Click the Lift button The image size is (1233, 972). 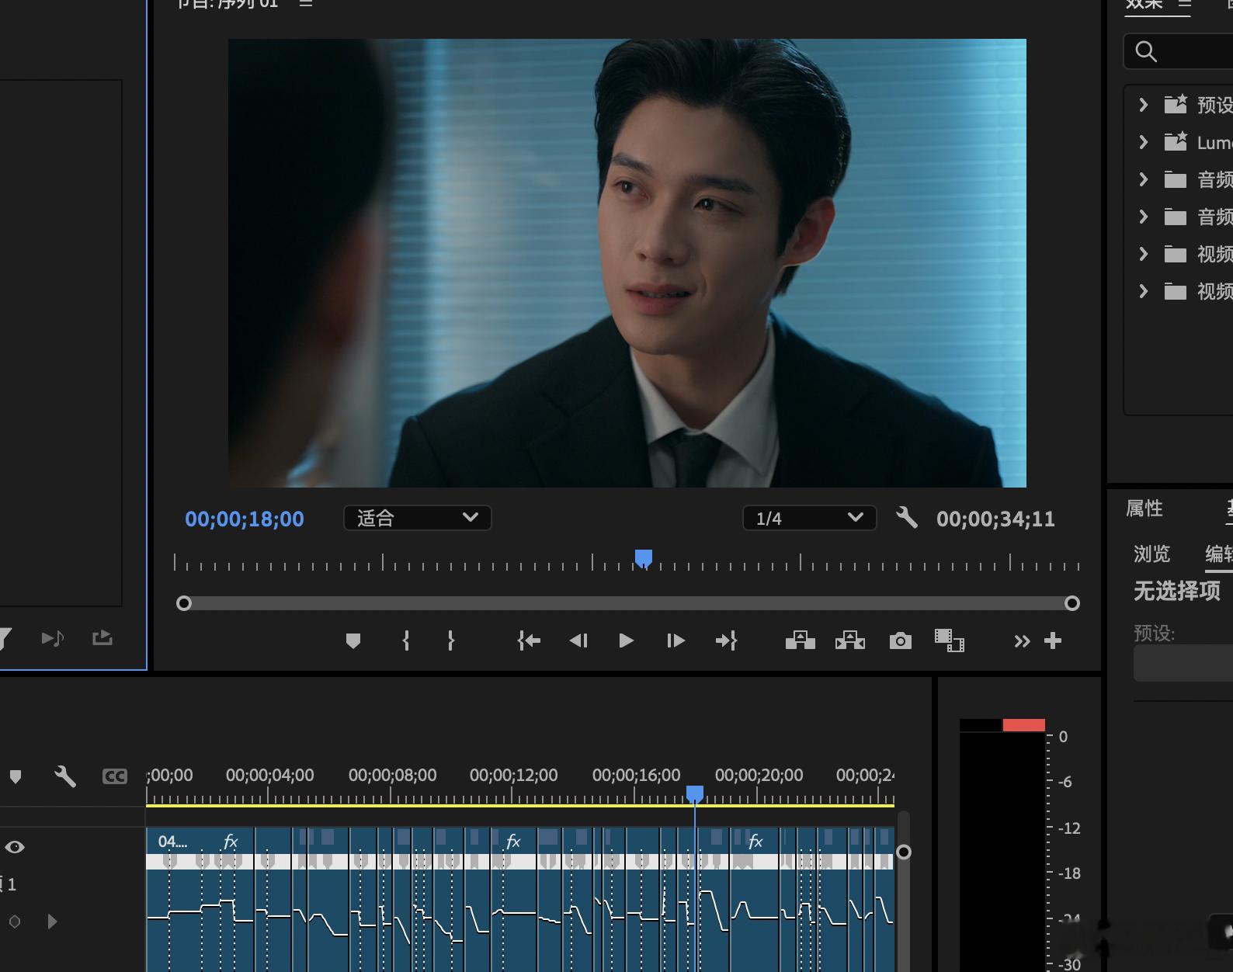point(800,640)
